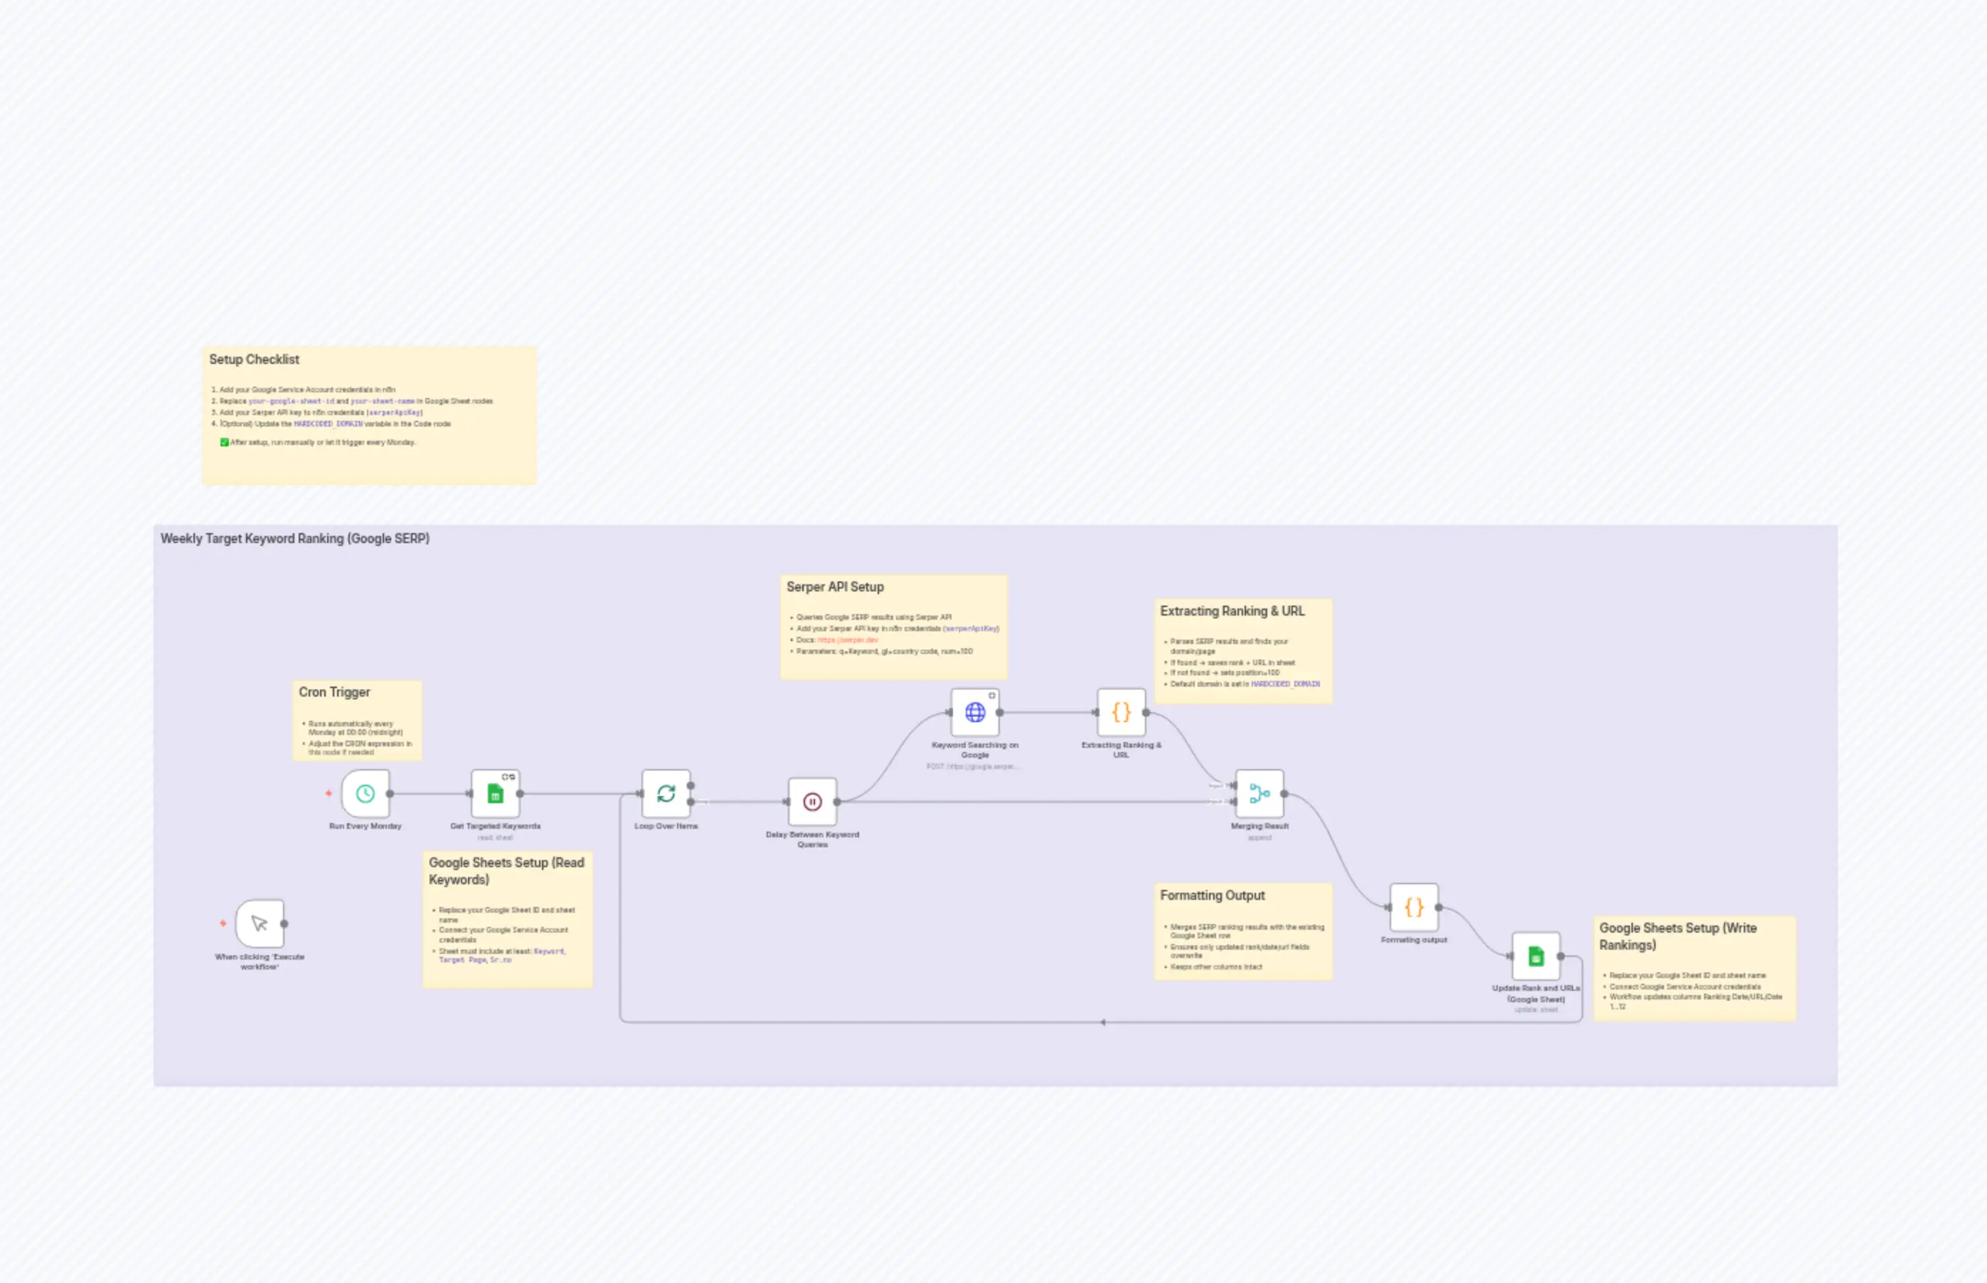The width and height of the screenshot is (1987, 1283).
Task: Click the Extracting Ranking & URL code node
Action: click(x=1120, y=712)
